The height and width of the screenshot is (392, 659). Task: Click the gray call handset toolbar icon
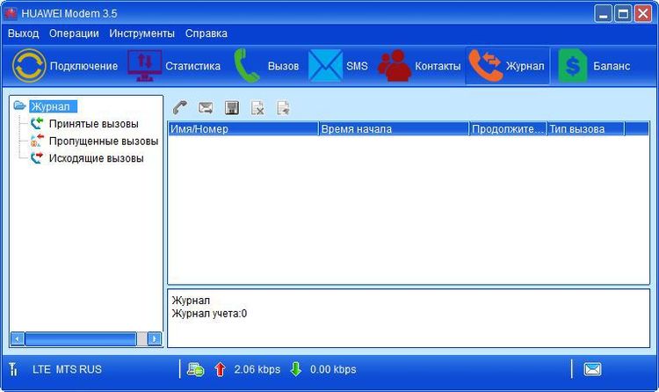click(180, 108)
